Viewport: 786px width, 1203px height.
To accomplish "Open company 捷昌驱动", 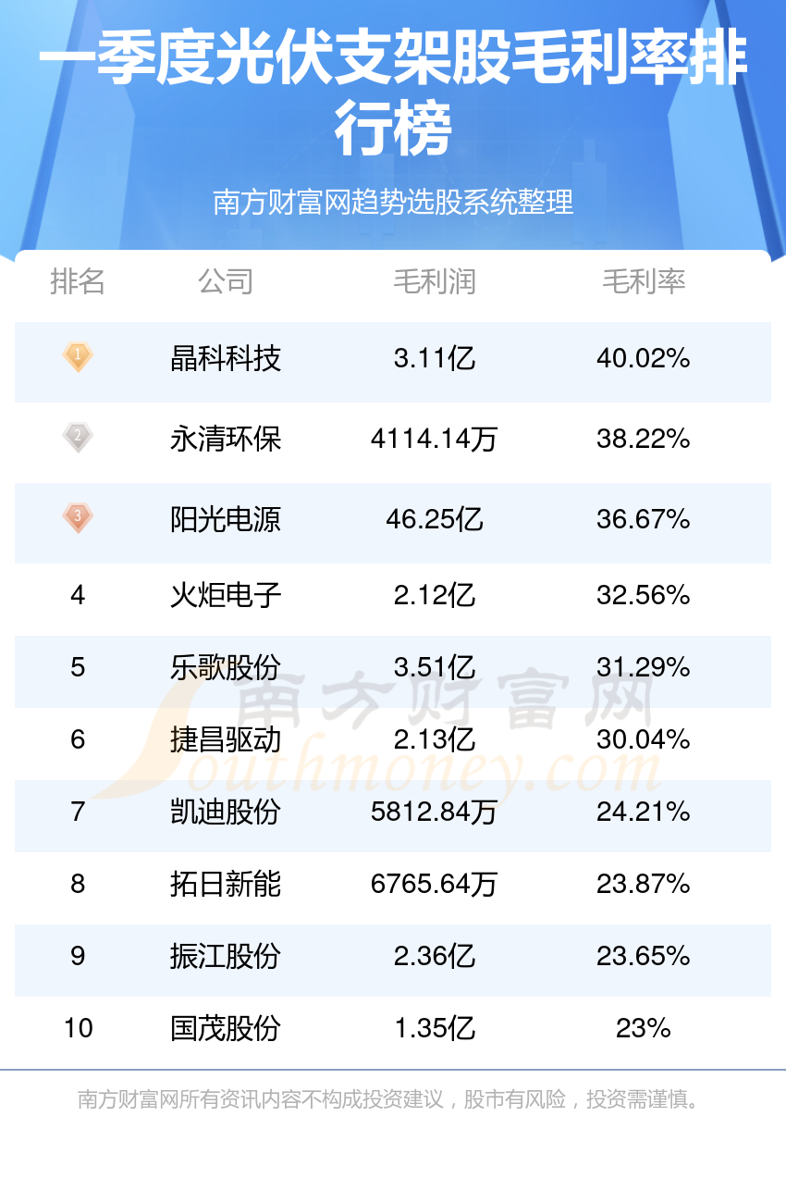I will coord(226,739).
